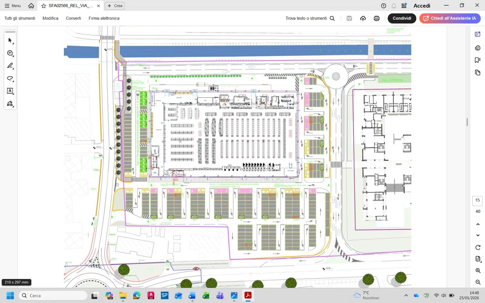The image size is (485, 303).
Task: Close the SFA02566_REL_VIA tab
Action: click(x=98, y=6)
